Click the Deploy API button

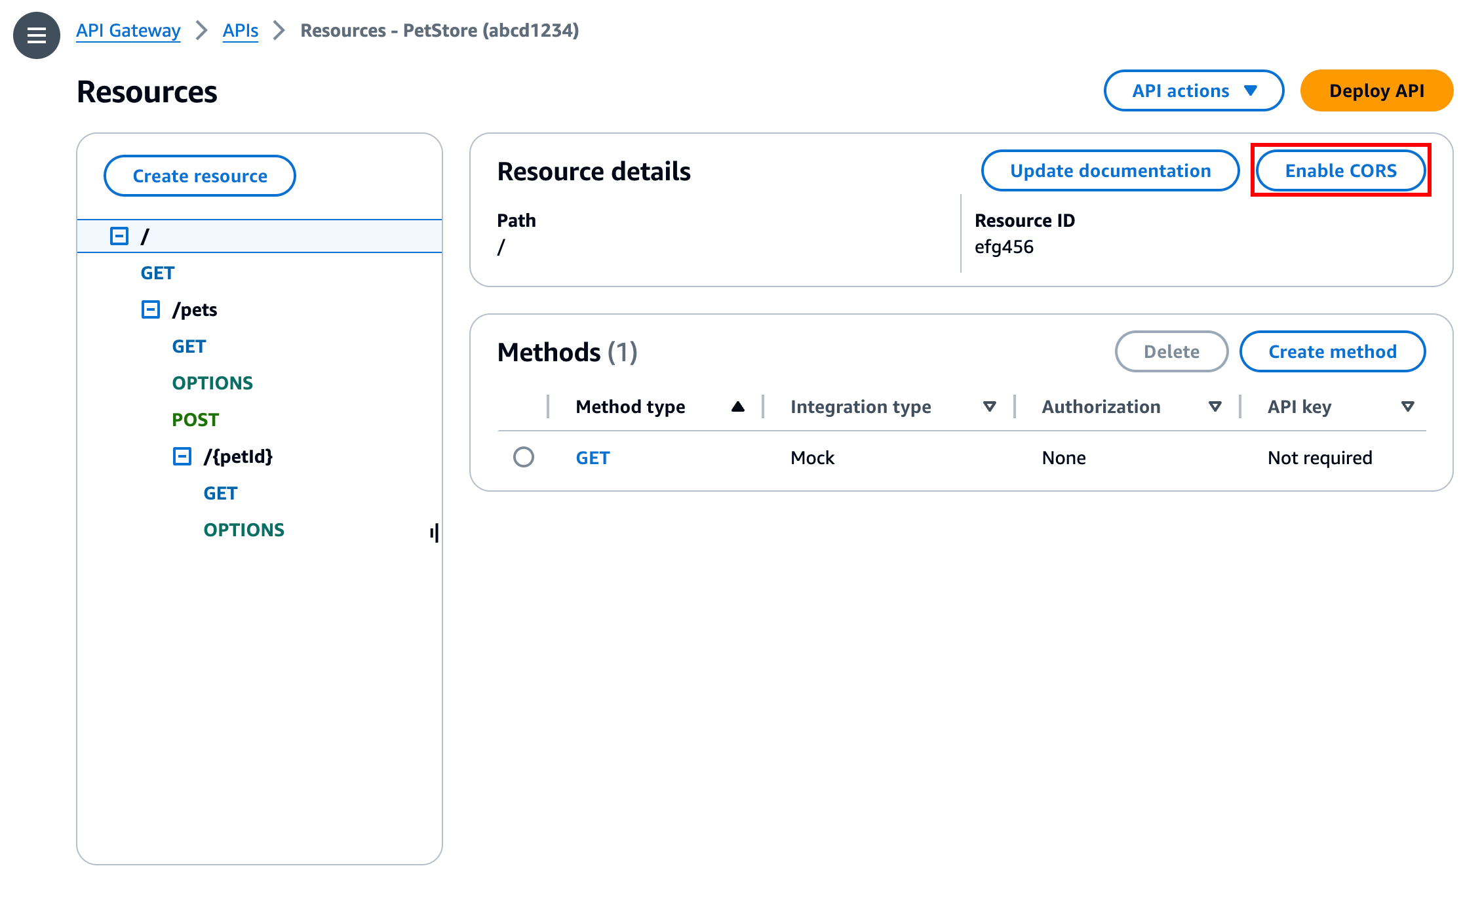coord(1376,90)
